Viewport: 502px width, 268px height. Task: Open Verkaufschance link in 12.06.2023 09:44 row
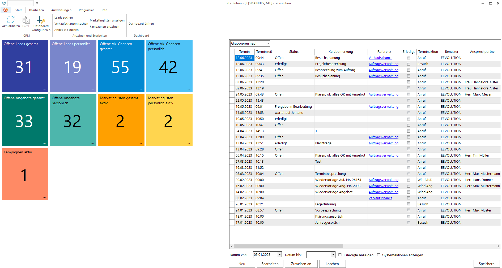pos(380,58)
